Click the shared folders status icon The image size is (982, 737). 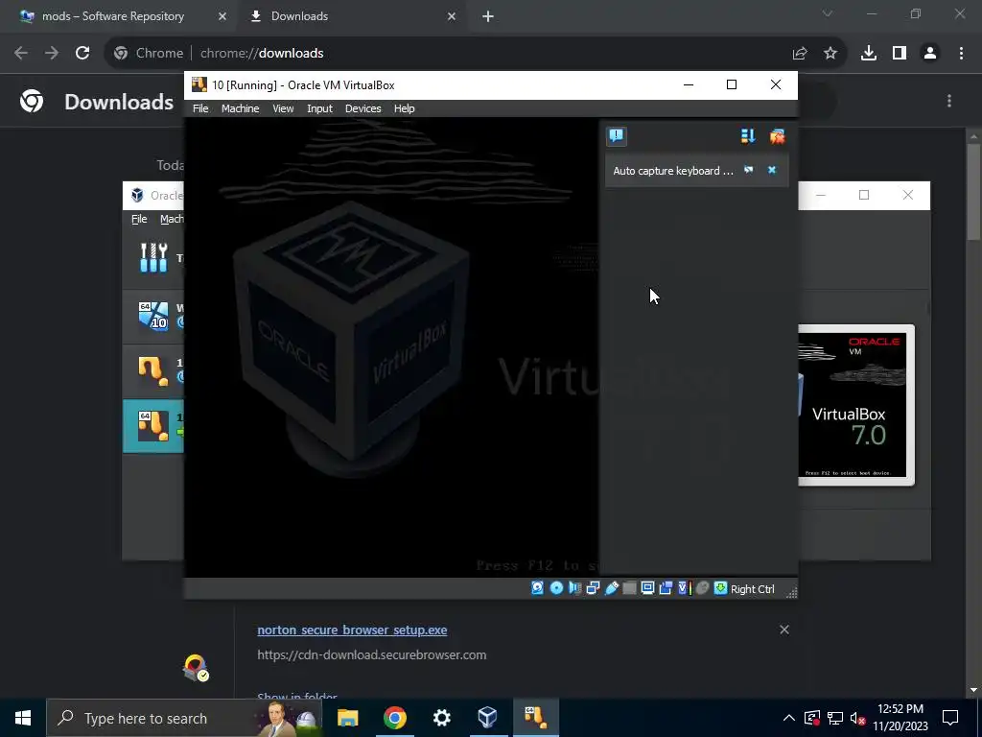pos(629,588)
